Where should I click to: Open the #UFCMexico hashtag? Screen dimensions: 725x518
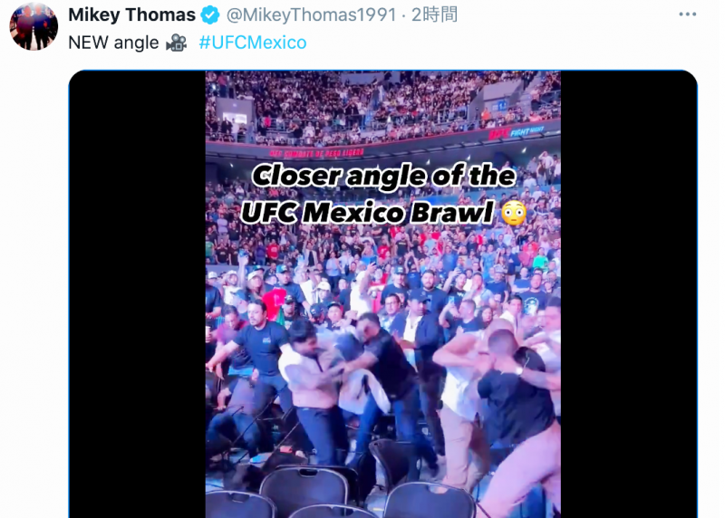click(x=253, y=43)
